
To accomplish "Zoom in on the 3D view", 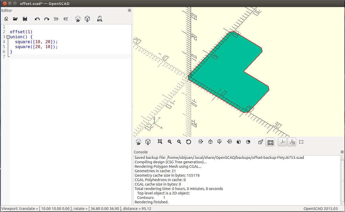I will pyautogui.click(x=170, y=142).
